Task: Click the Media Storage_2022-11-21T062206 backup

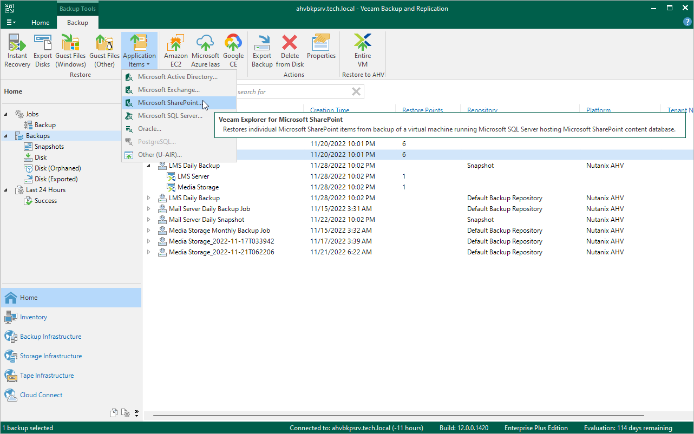Action: pos(221,252)
